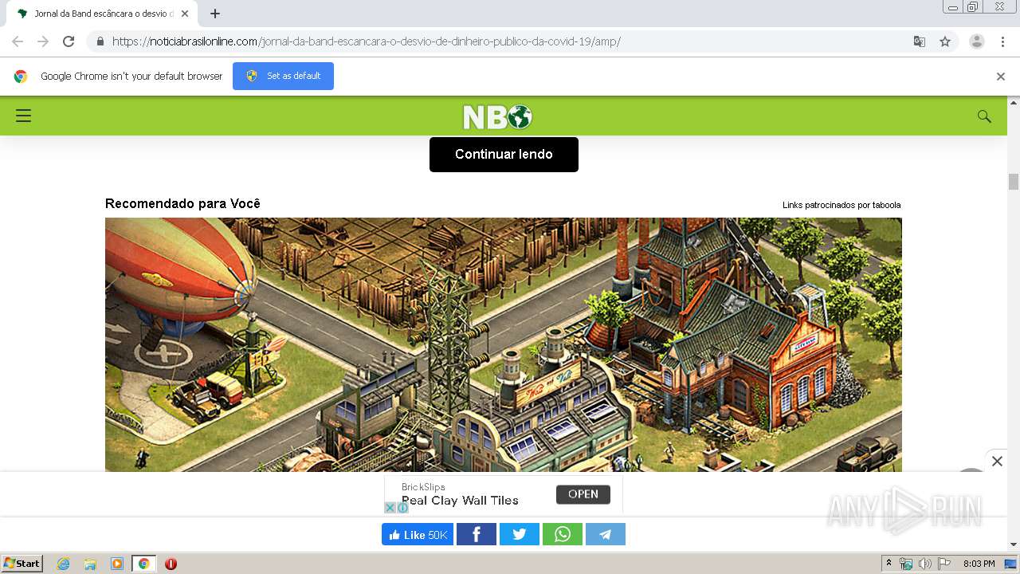The height and width of the screenshot is (574, 1020).
Task: Open the sponsored game city thumbnail
Action: [504, 344]
